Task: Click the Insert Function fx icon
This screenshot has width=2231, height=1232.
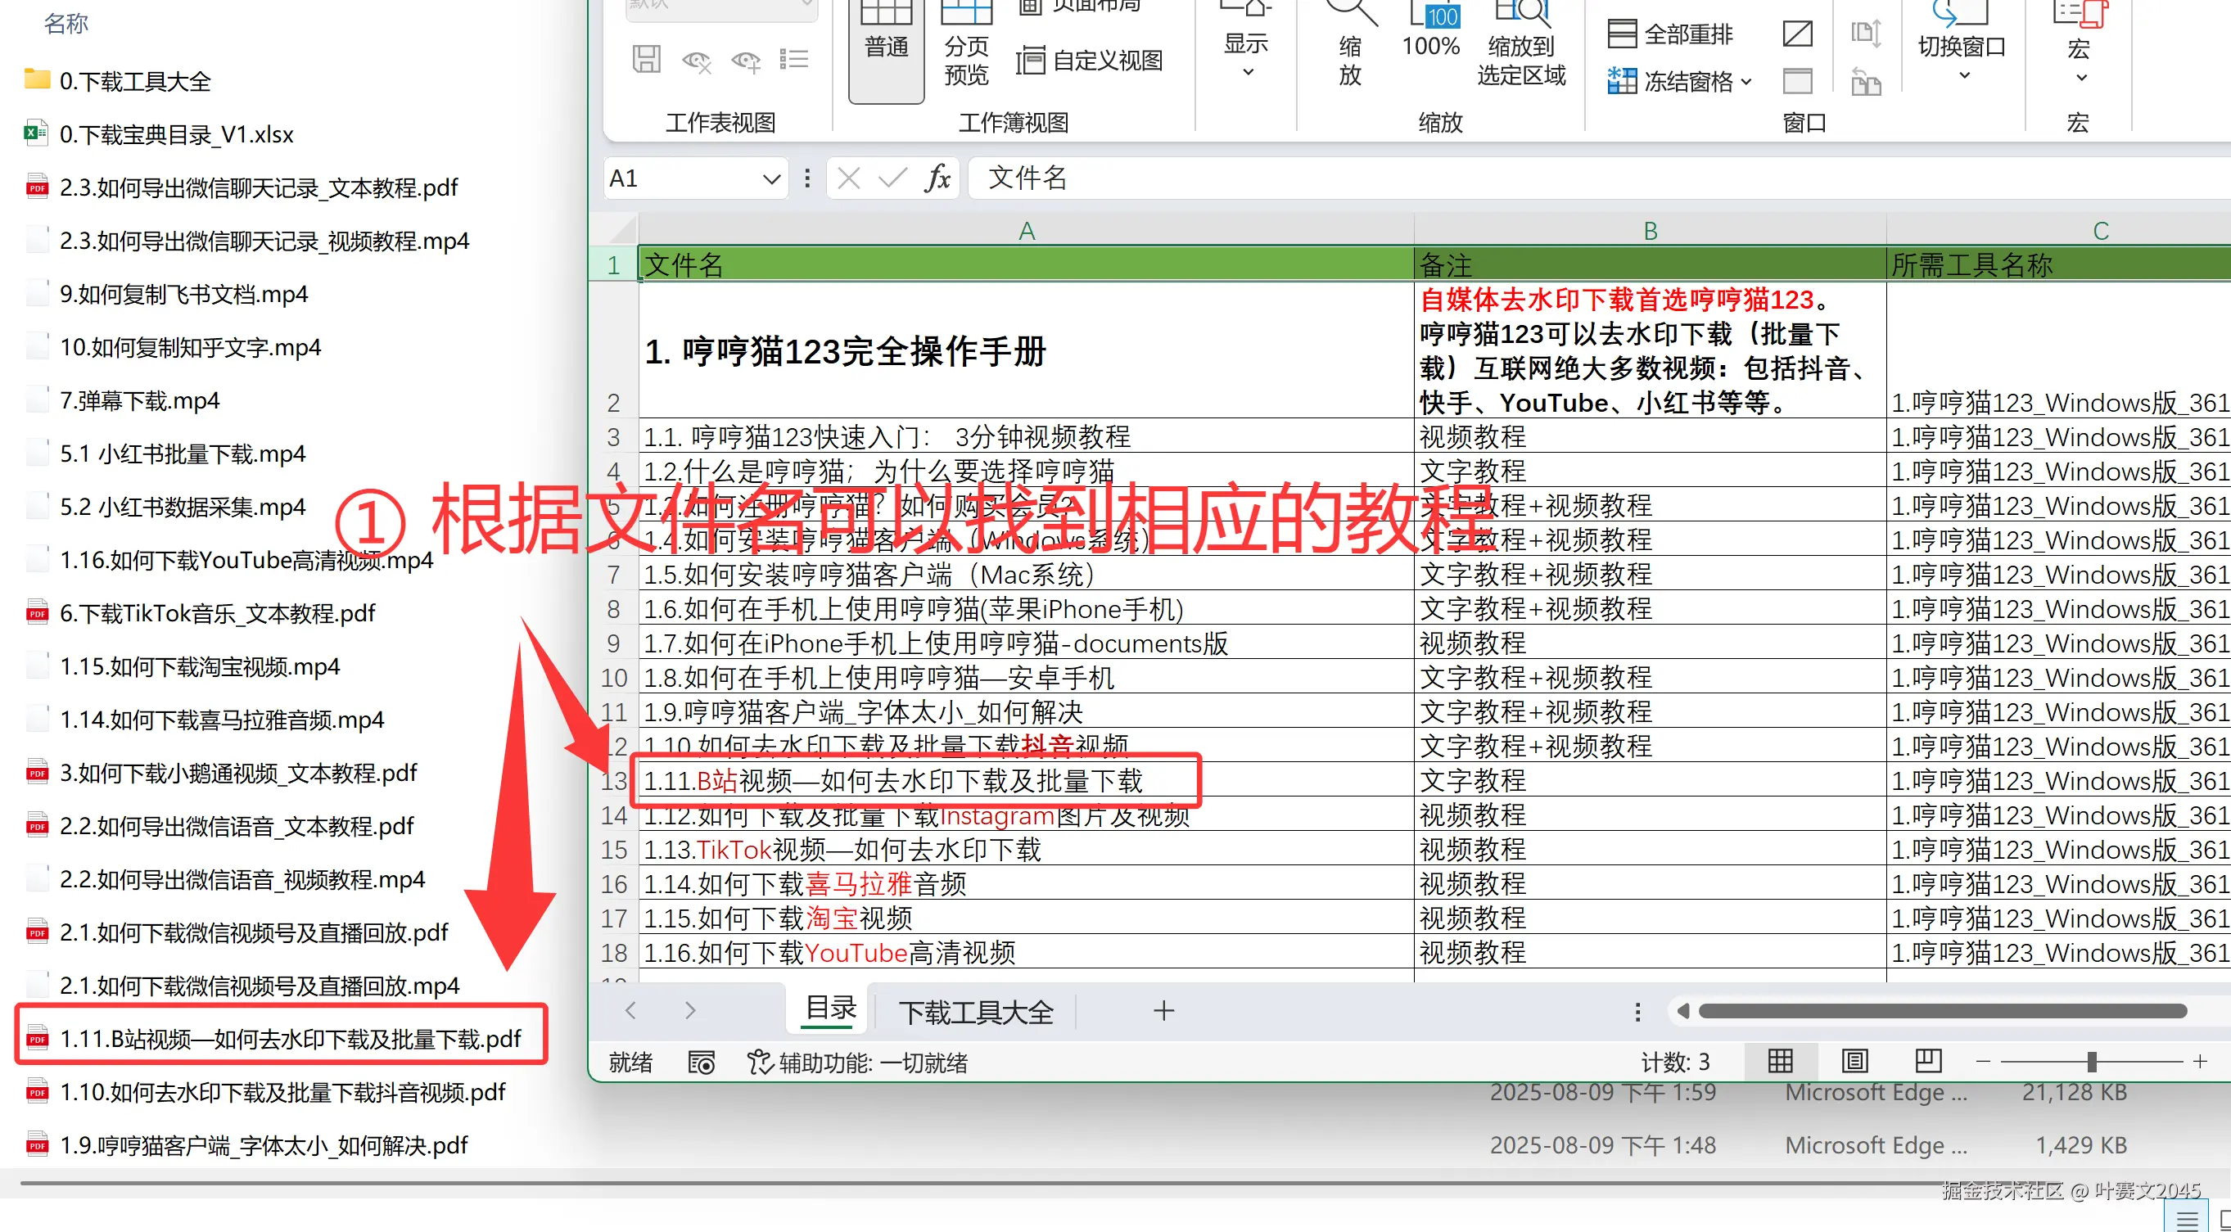Action: pyautogui.click(x=937, y=178)
